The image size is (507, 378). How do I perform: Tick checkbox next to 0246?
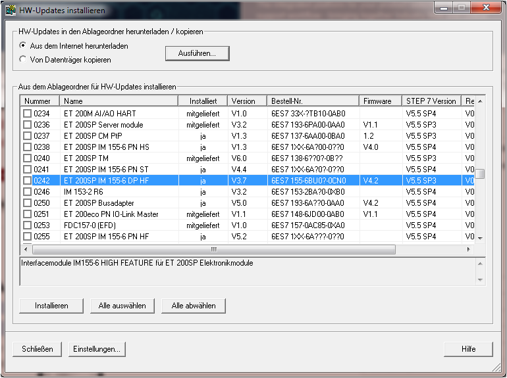tap(28, 192)
